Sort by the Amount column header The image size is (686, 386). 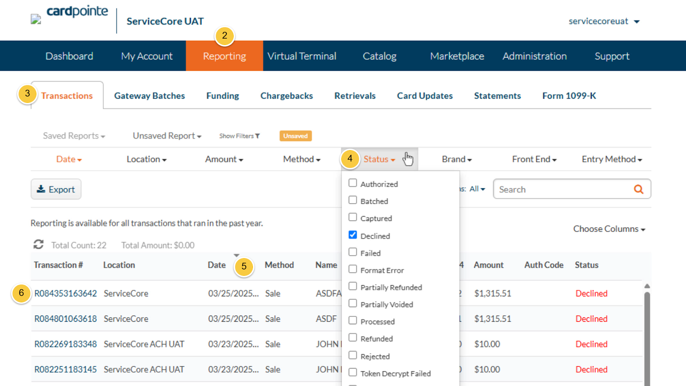point(488,265)
